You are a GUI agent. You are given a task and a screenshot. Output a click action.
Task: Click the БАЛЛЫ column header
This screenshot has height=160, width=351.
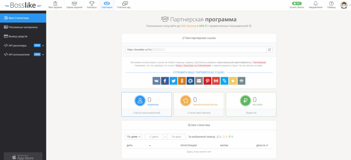224,146
